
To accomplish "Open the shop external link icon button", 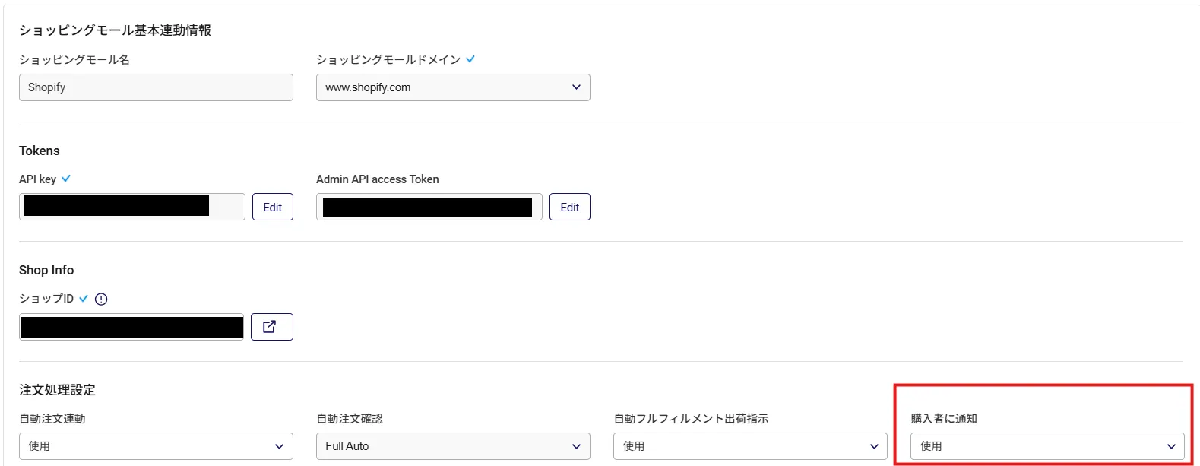I will 271,327.
